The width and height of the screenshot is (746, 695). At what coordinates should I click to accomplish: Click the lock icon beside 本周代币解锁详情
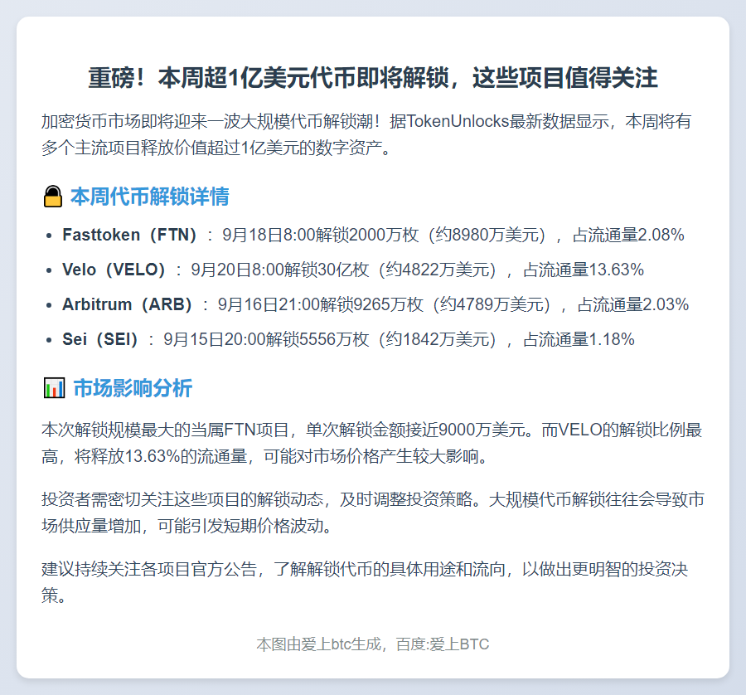coord(52,197)
